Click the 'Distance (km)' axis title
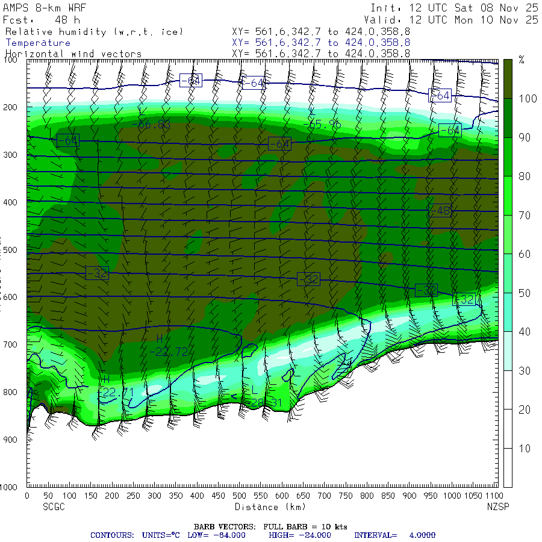Image resolution: width=542 pixels, height=542 pixels. pyautogui.click(x=270, y=507)
